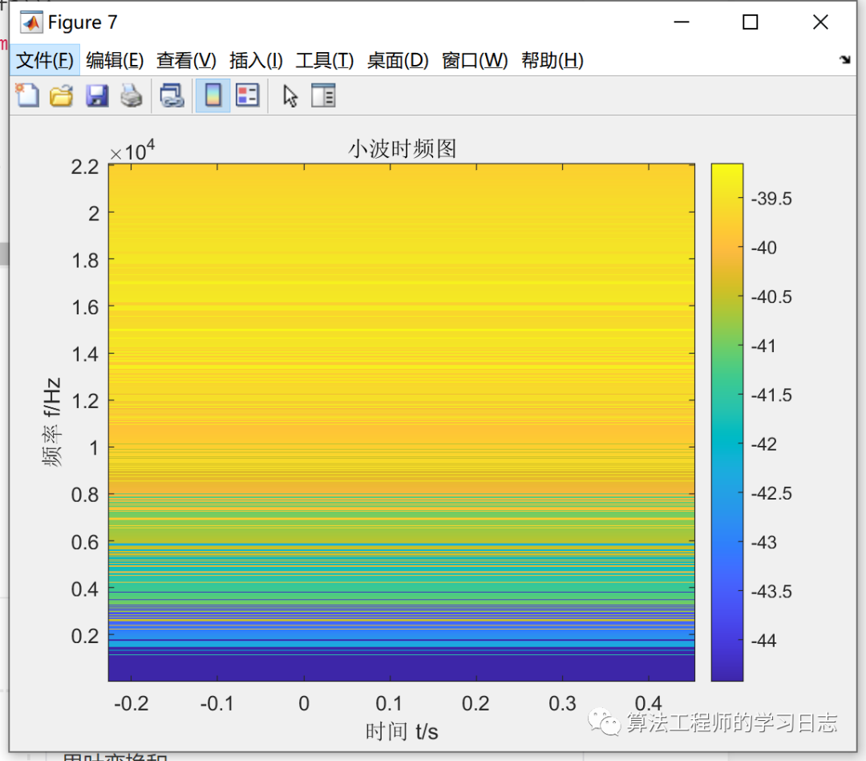866x761 pixels.
Task: Enable plot edit mode with the arrow tool
Action: 290,95
